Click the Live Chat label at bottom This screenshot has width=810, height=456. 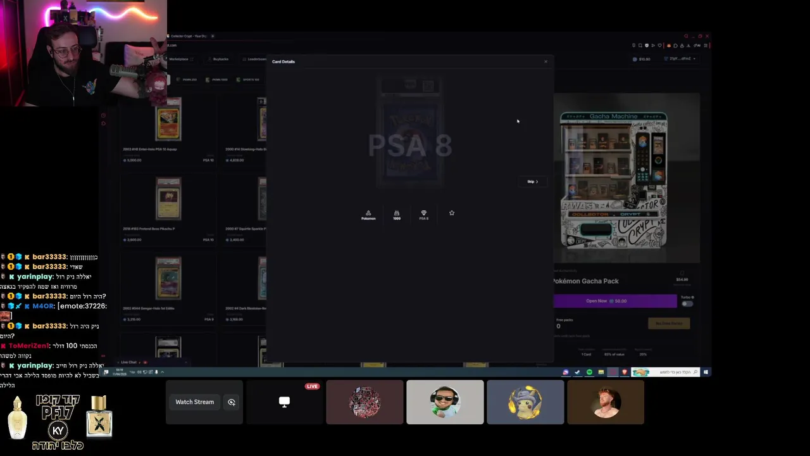[x=128, y=362]
